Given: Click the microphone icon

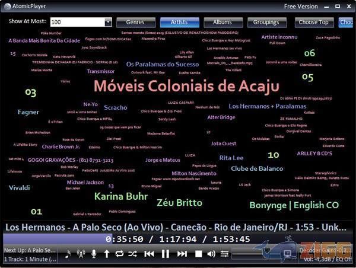Looking at the screenshot, I should (94, 254).
